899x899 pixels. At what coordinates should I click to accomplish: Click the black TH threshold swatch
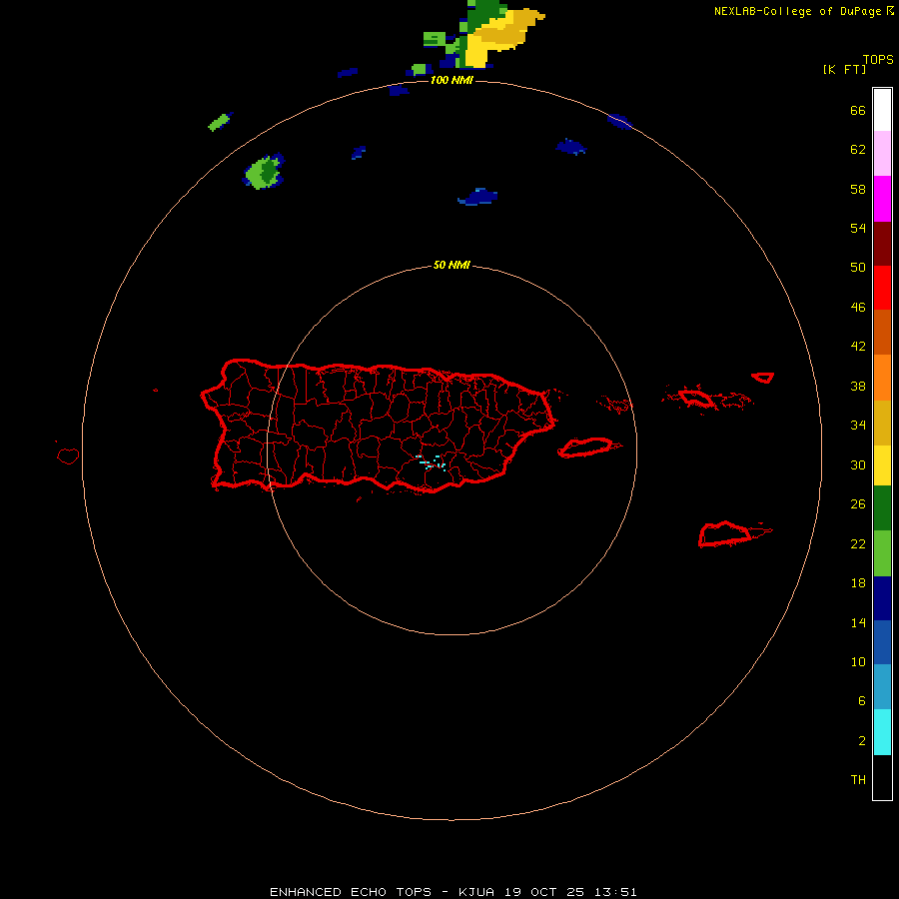882,777
